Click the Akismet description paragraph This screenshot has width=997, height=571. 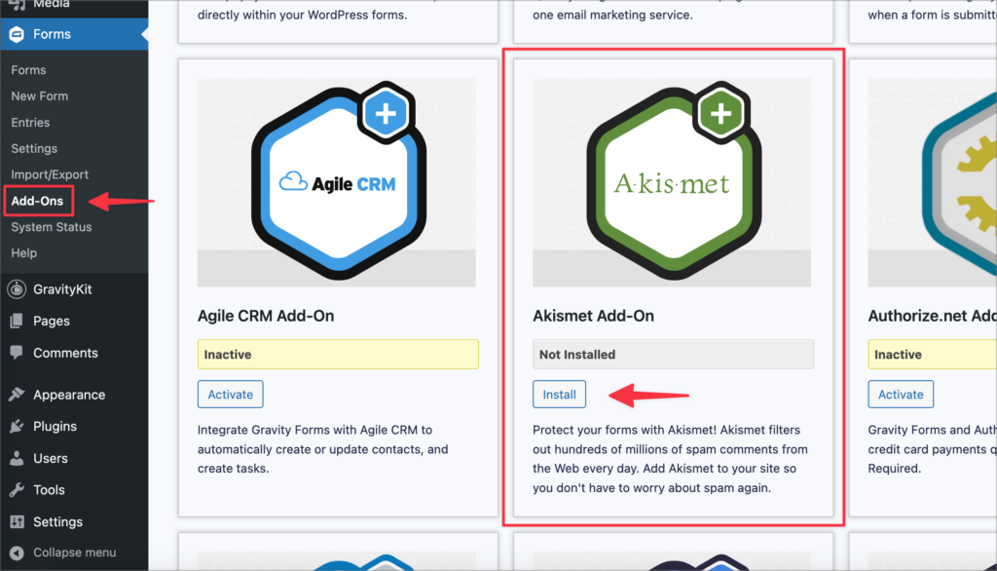671,459
